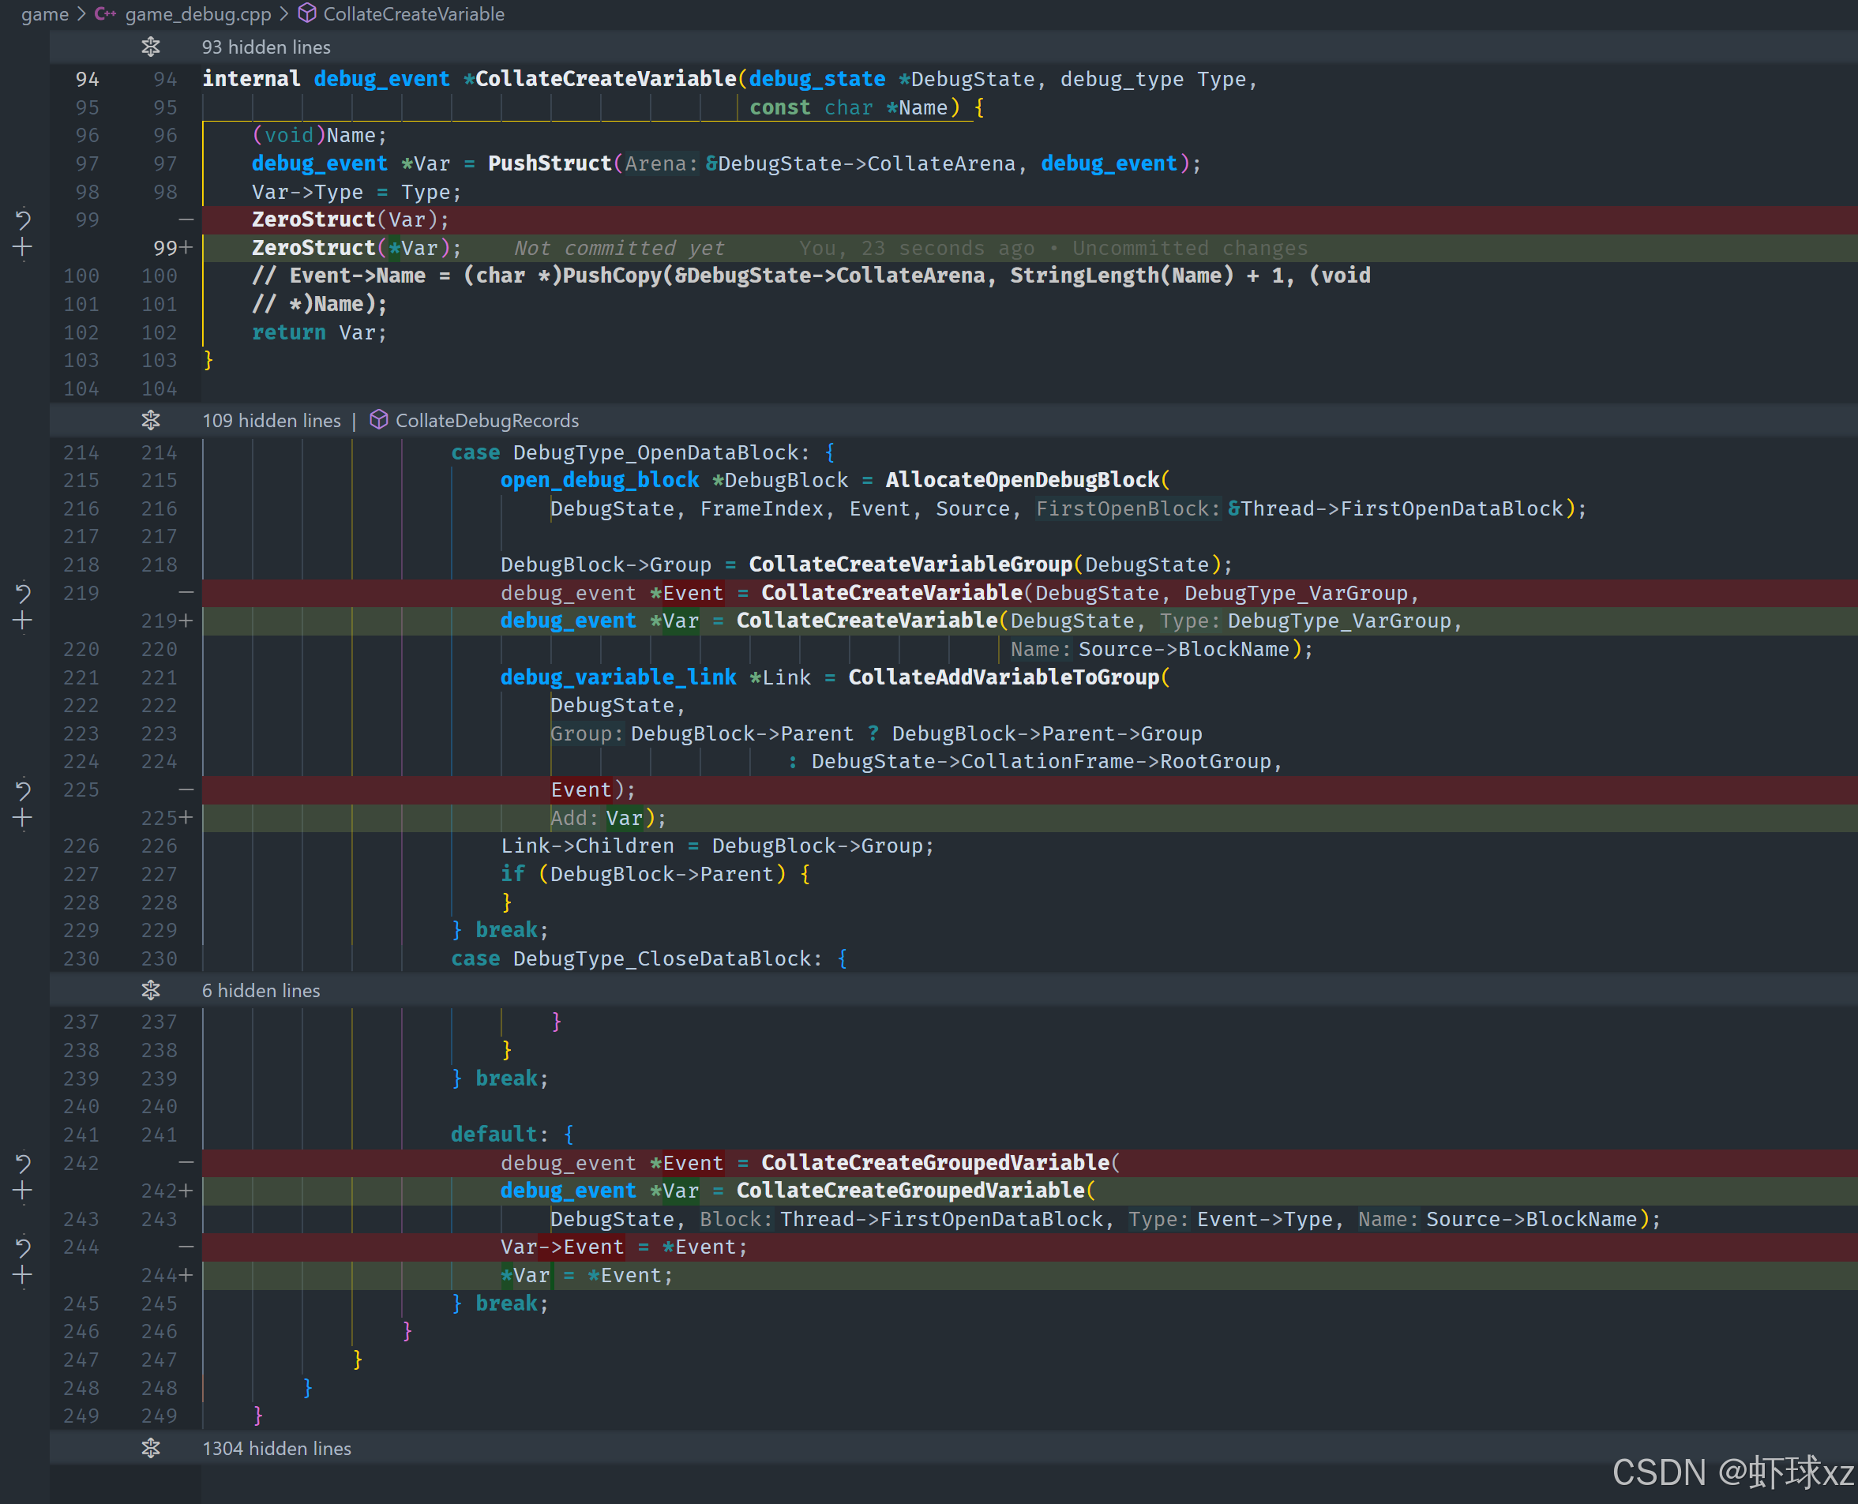Revert the change at line 99

(24, 219)
